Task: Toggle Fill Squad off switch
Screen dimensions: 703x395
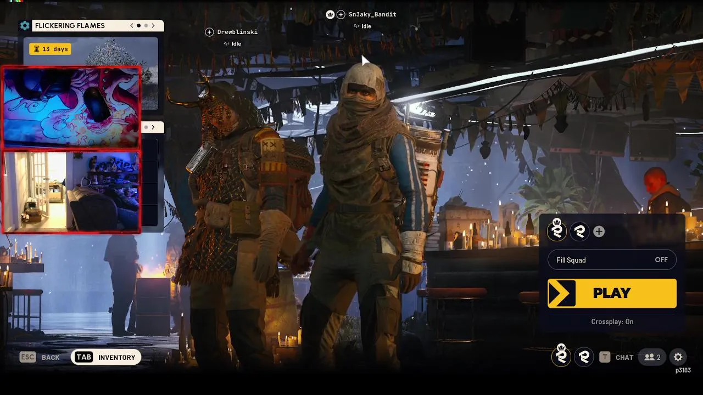Action: coord(612,260)
